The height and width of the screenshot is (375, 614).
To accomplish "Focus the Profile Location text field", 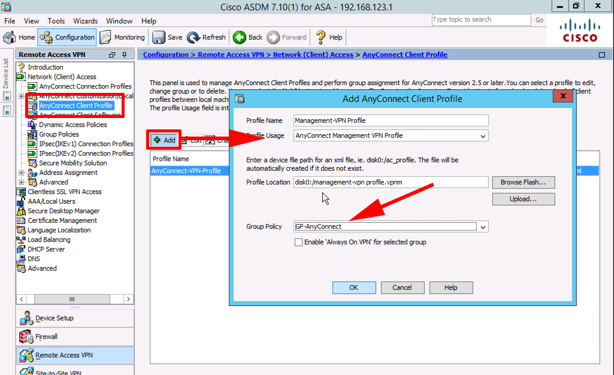I will coord(391,183).
